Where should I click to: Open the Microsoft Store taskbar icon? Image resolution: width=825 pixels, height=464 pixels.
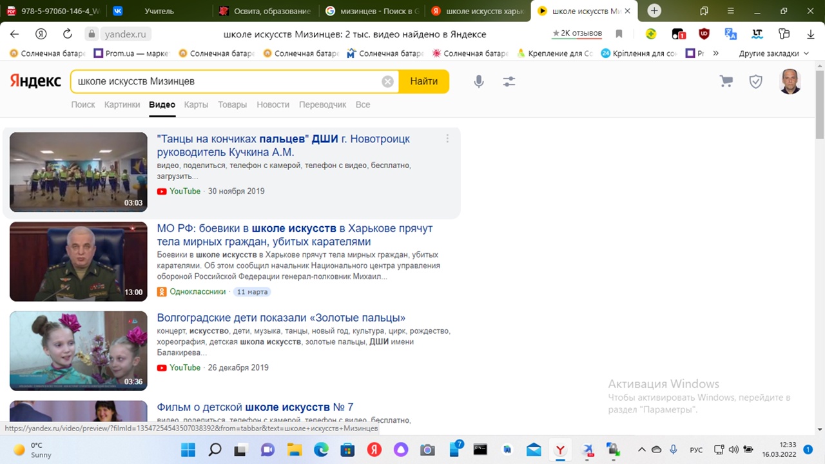tap(347, 449)
